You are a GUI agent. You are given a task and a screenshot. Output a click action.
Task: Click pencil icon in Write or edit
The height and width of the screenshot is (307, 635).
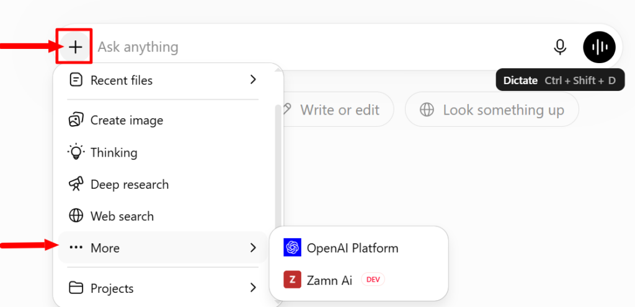coord(288,109)
